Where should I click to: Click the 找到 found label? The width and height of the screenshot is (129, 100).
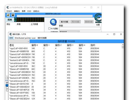pyautogui.click(x=10, y=20)
